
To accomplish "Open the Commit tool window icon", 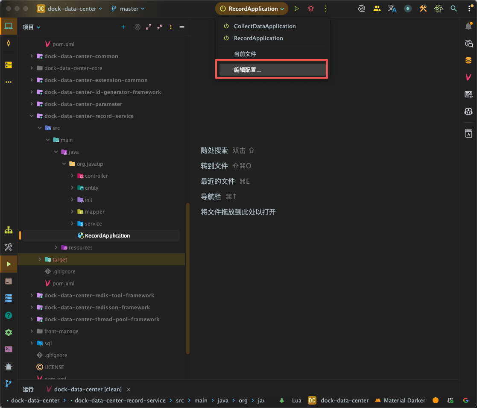I will (9, 43).
